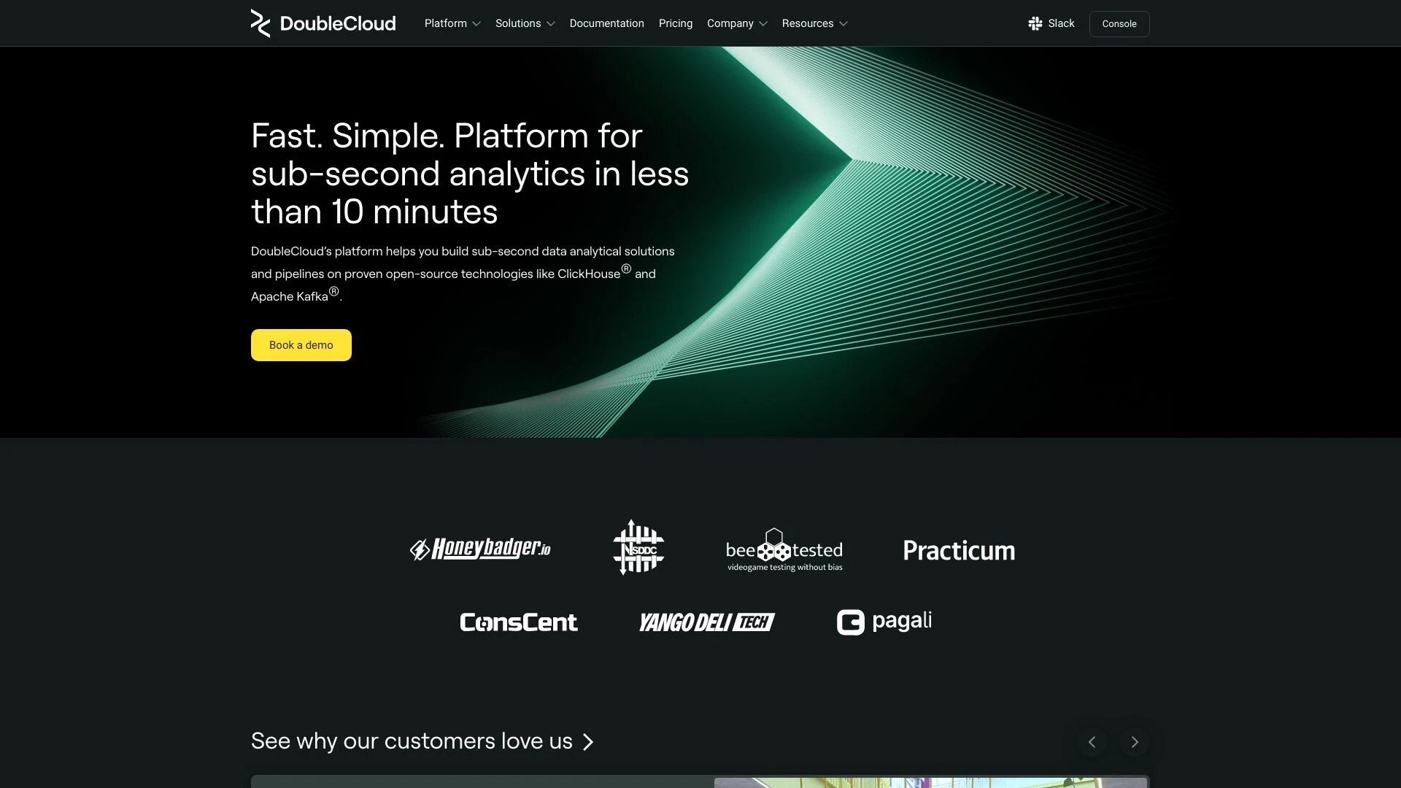
Task: Click the previous testimonial arrow icon
Action: pos(1092,742)
